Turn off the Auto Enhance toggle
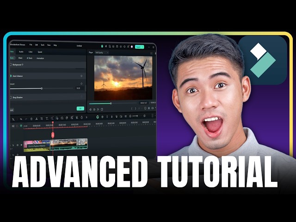This screenshot has width=296, height=222. tap(11, 76)
